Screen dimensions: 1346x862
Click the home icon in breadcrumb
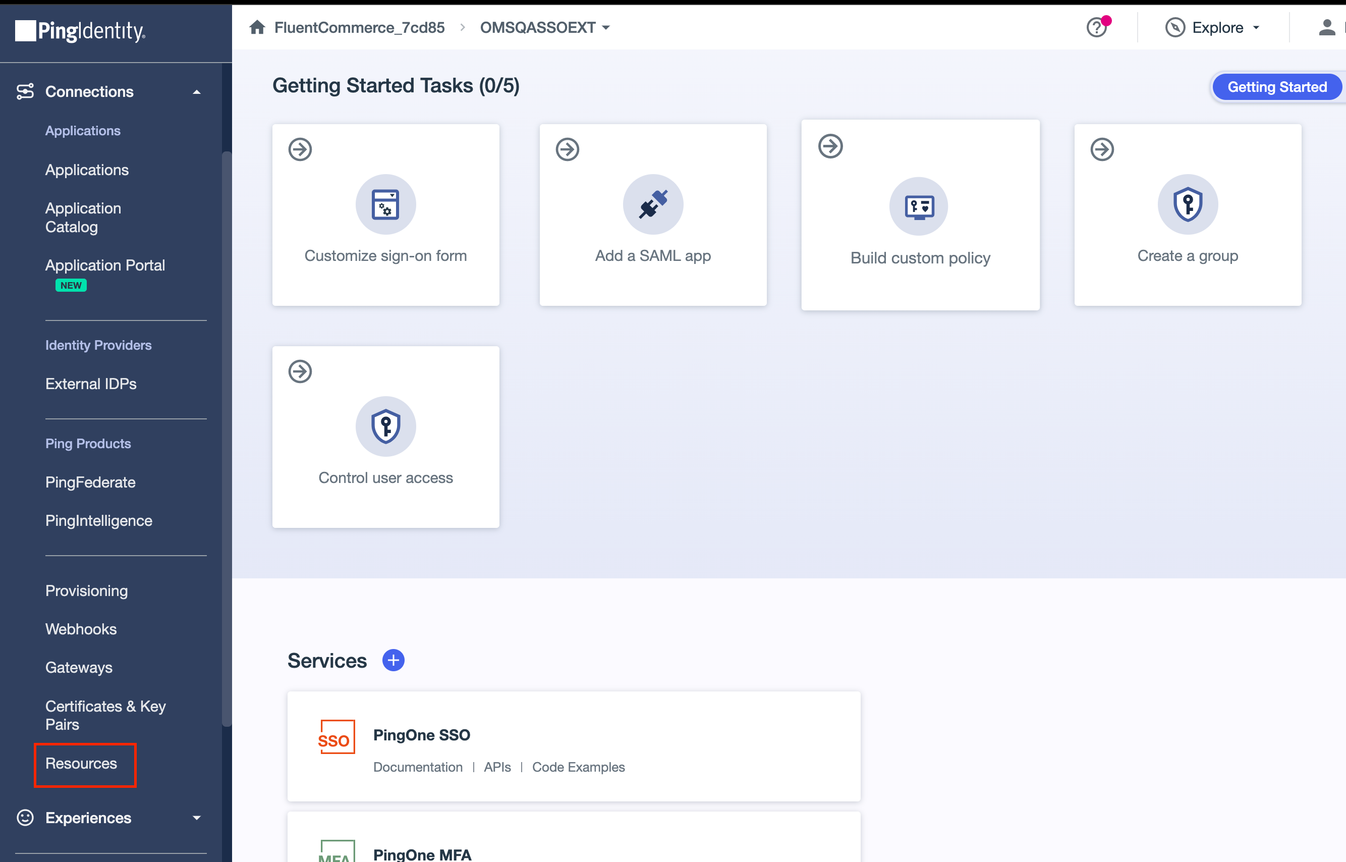[x=257, y=27]
